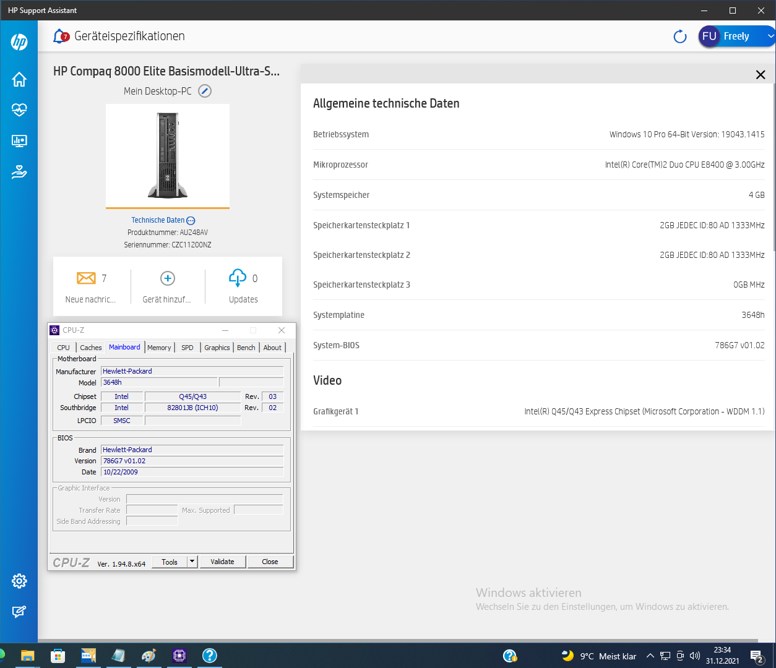The image size is (776, 668).
Task: Click the CPU-Z window title icon
Action: (54, 330)
